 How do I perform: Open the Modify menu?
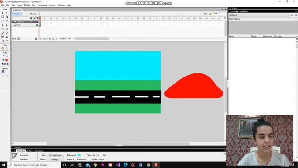tap(27, 5)
